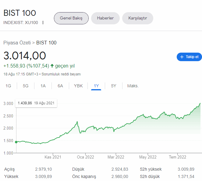Click the 2.500 y-axis label
Screen dimensions: 202x181
tap(8, 116)
